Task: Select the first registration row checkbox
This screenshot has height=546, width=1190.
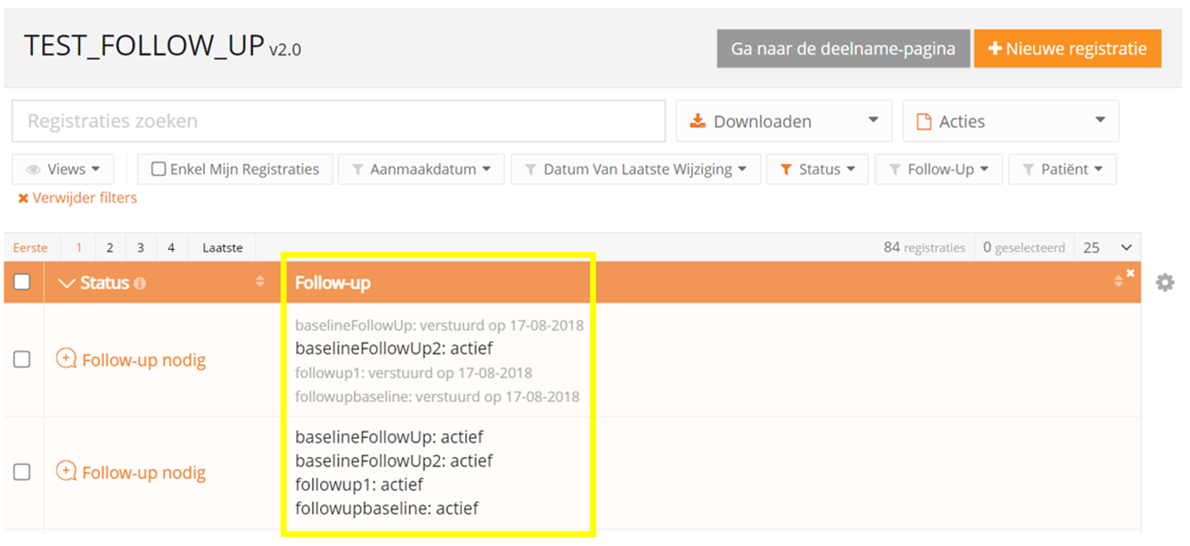Action: (23, 359)
